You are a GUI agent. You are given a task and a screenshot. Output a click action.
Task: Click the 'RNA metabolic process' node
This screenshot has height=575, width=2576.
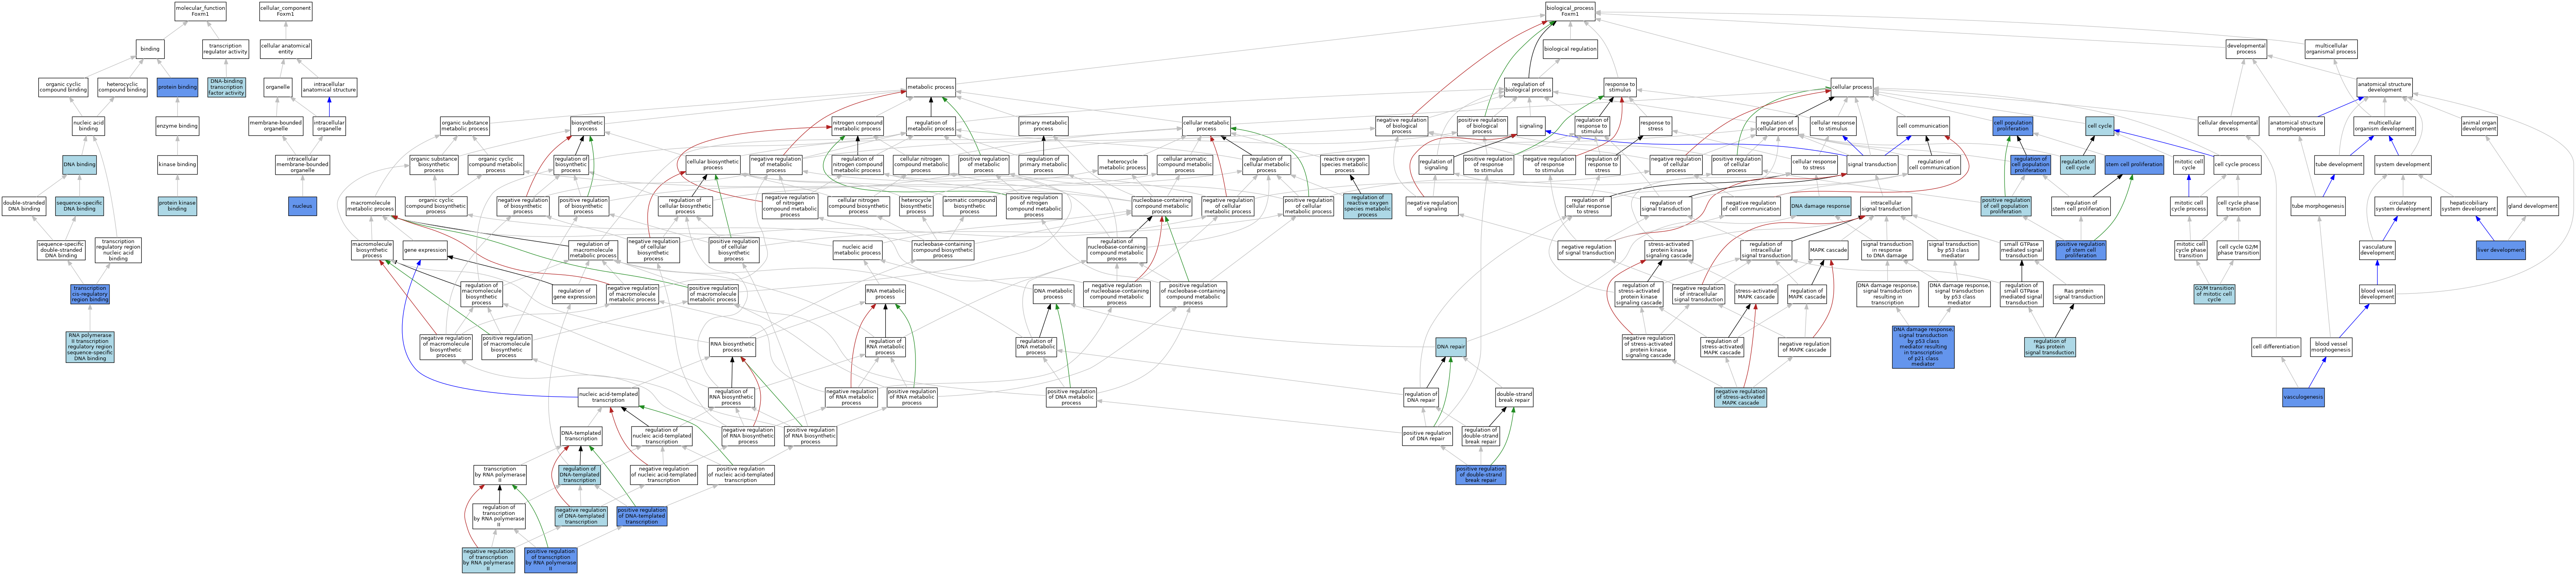coord(885,294)
